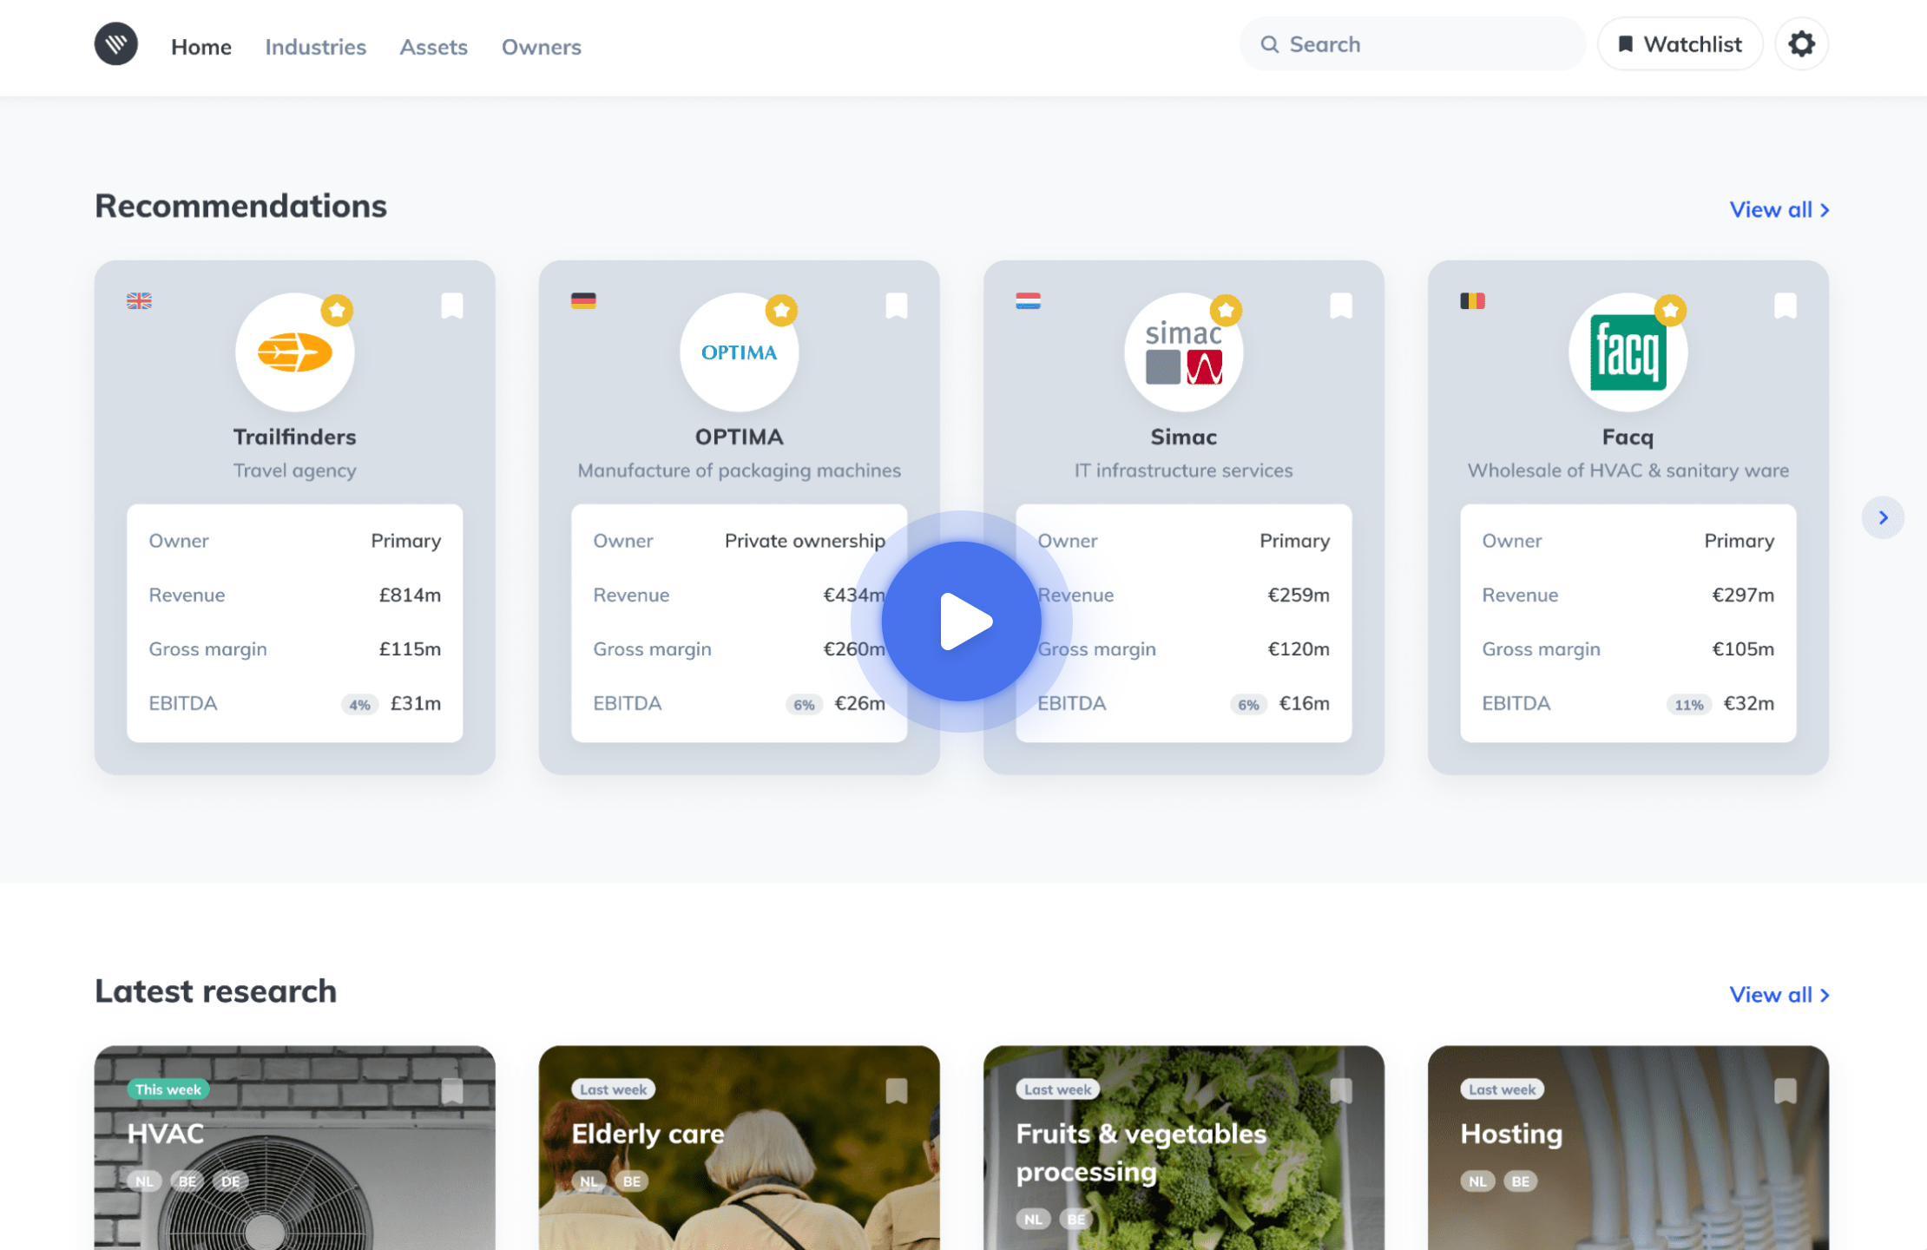Bookmark the Elderly care research card
Screen dimensions: 1927x1250
(x=897, y=1090)
